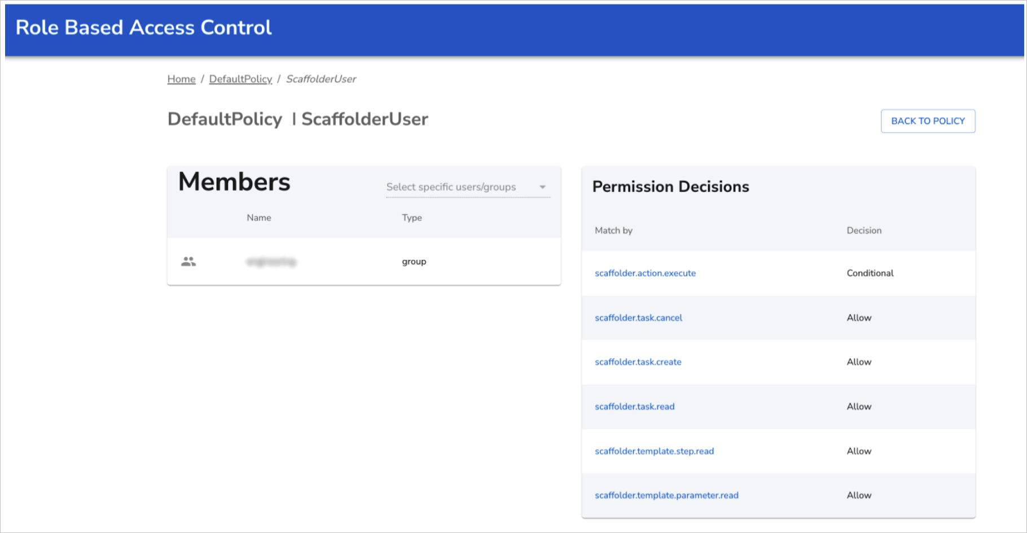Viewport: 1027px width, 533px height.
Task: Open the scaffolder.template.parameter.read permission
Action: [666, 495]
